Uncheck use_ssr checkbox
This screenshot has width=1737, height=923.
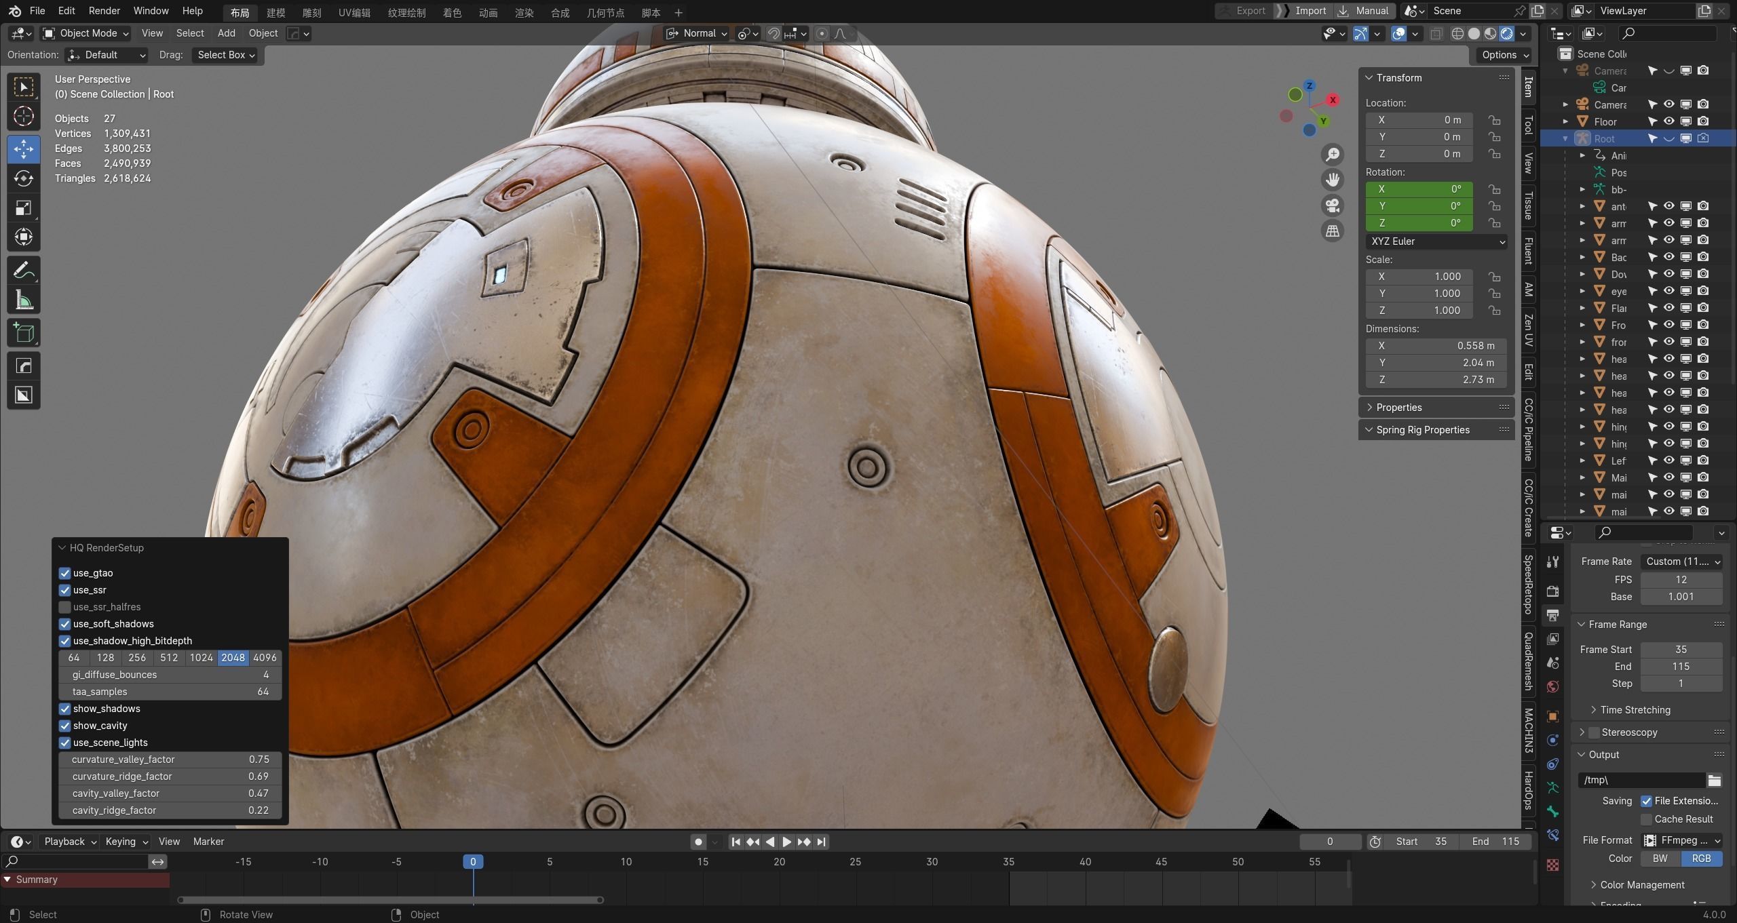(x=65, y=590)
